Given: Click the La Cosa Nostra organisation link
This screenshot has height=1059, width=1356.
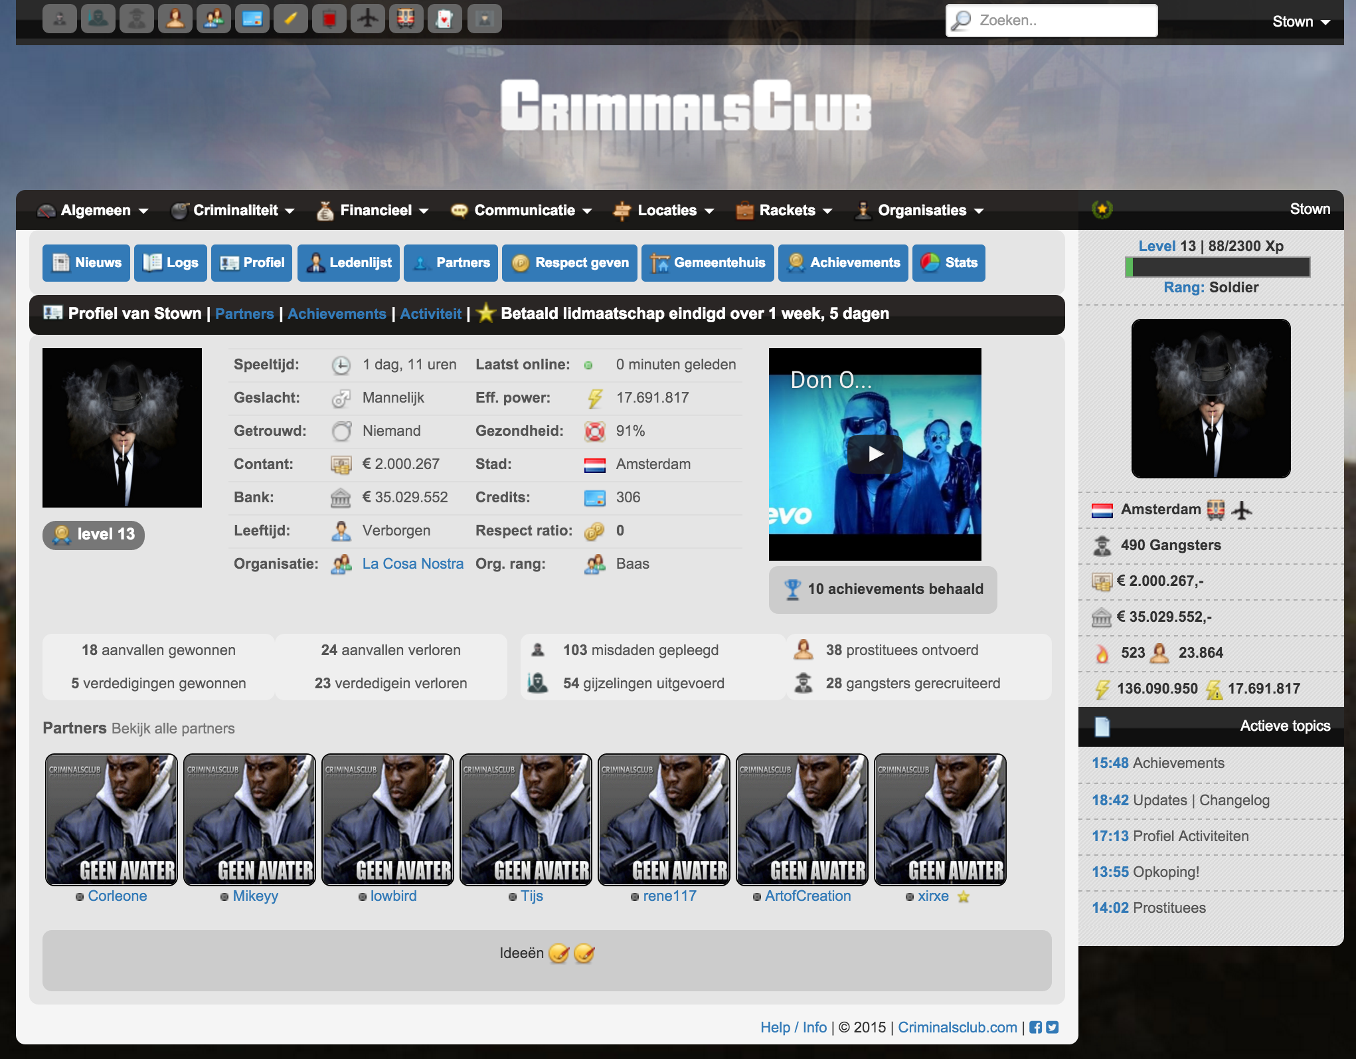Looking at the screenshot, I should coord(412,564).
